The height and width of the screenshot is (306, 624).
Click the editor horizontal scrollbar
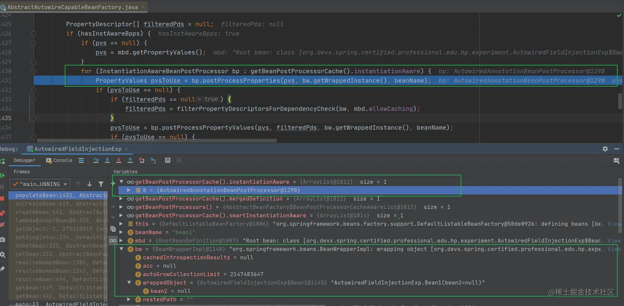[x=157, y=140]
